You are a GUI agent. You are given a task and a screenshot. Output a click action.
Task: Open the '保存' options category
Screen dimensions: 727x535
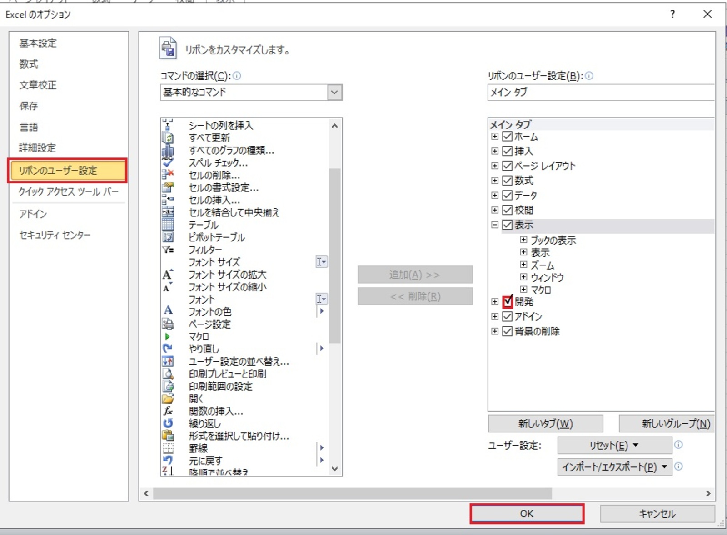click(29, 106)
